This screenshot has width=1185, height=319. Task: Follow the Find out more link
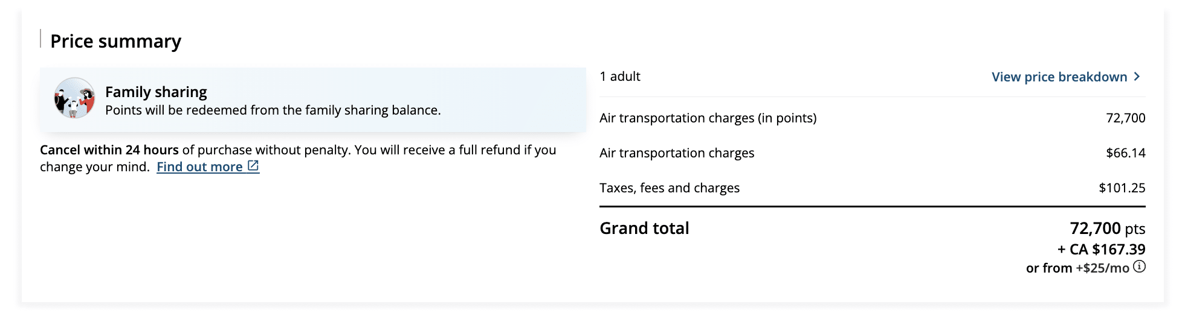point(199,167)
